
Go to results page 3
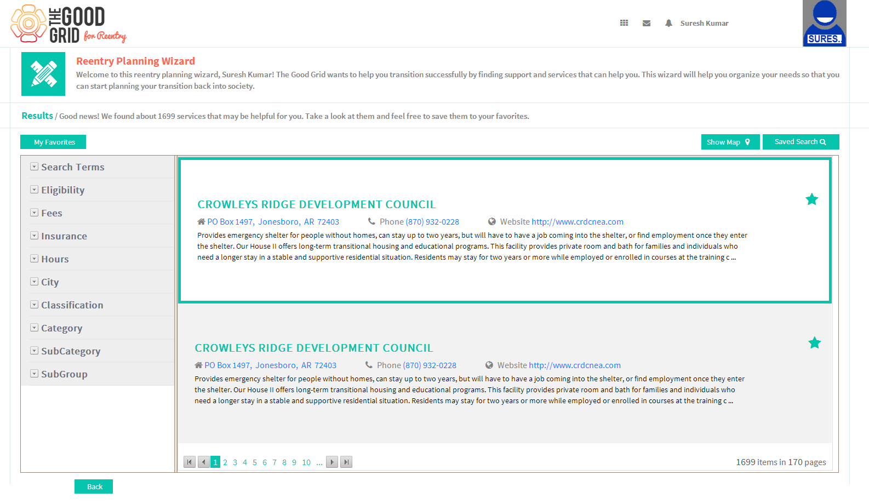pyautogui.click(x=235, y=462)
